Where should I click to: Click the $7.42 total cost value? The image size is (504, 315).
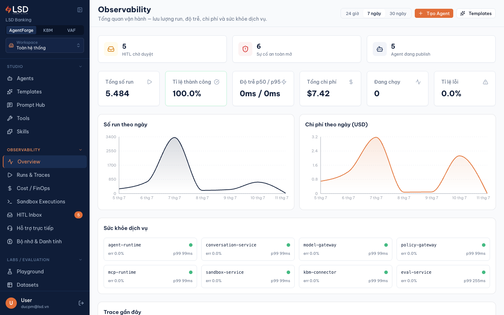318,93
